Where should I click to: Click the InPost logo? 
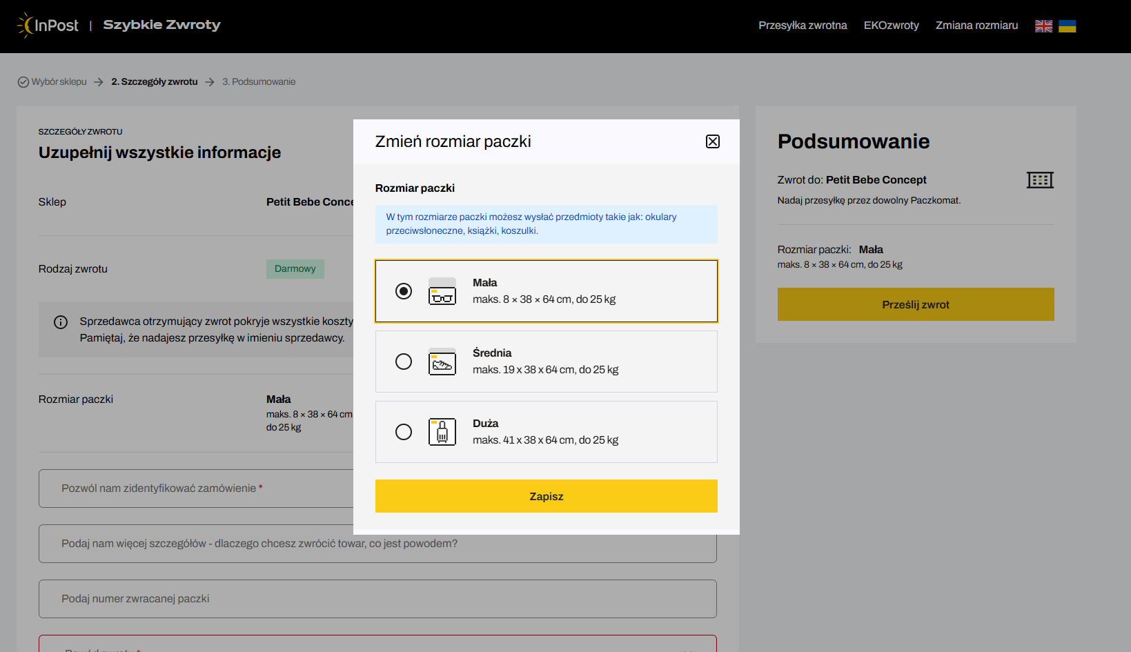point(48,26)
